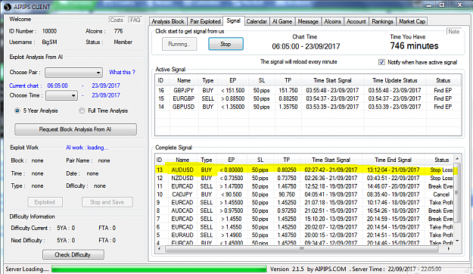Select the highlighted AUDUSD complete signal row

pyautogui.click(x=304, y=170)
